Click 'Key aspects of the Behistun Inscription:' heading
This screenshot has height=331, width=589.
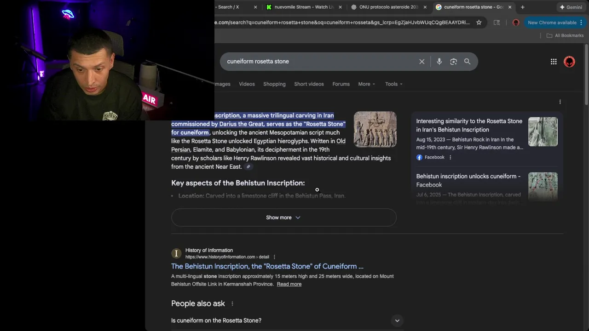[238, 183]
